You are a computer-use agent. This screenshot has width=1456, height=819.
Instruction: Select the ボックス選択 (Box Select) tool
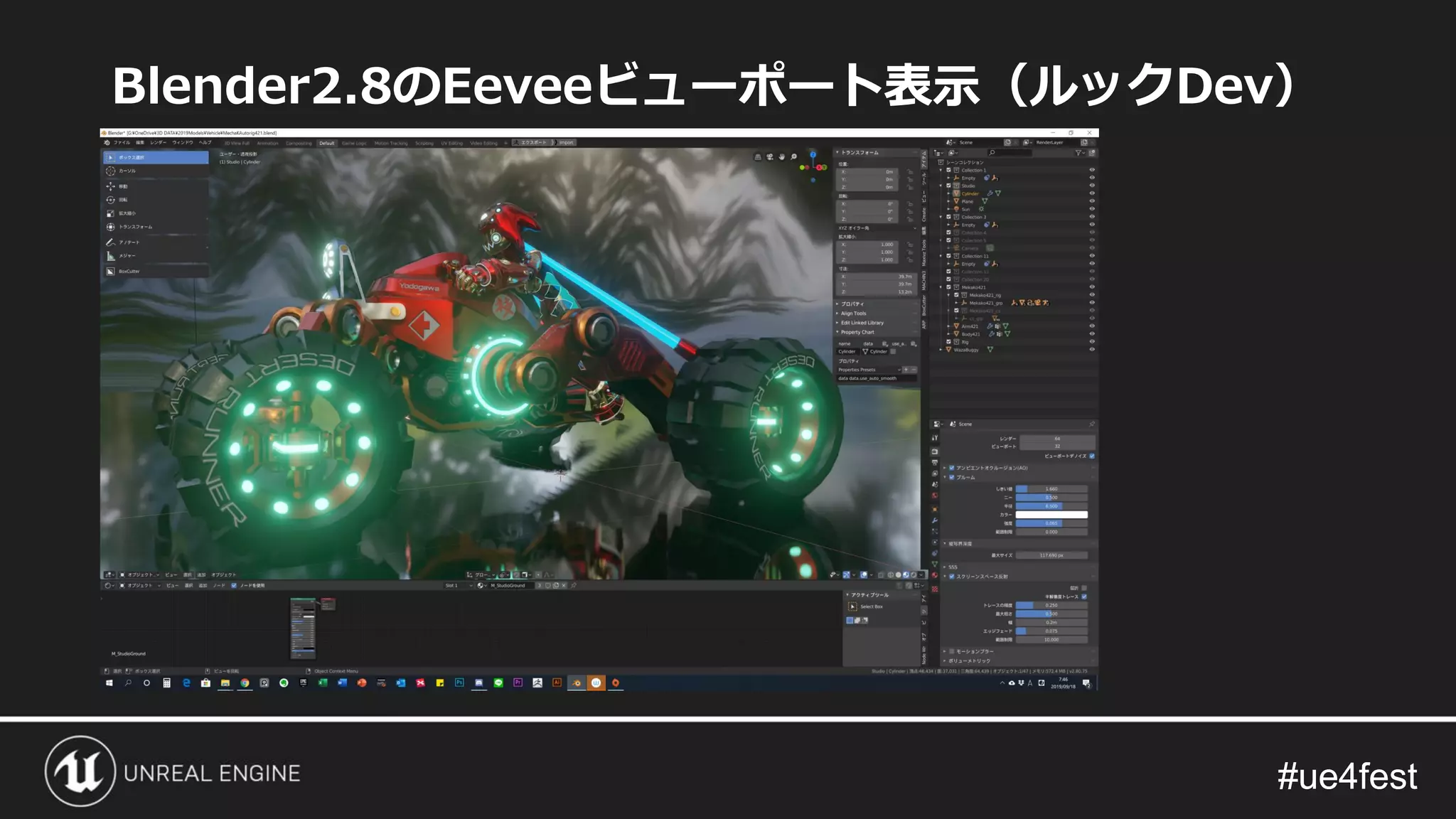(156, 157)
